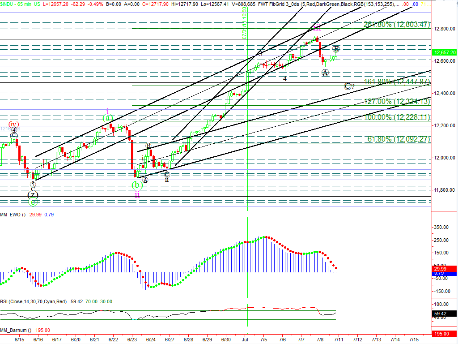Click the black (z) wave label
This screenshot has height=344, width=458.
tap(33, 195)
